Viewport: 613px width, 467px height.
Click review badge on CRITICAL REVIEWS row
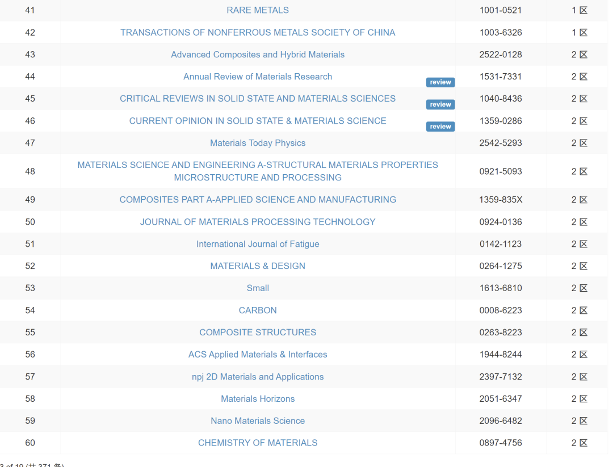[440, 104]
